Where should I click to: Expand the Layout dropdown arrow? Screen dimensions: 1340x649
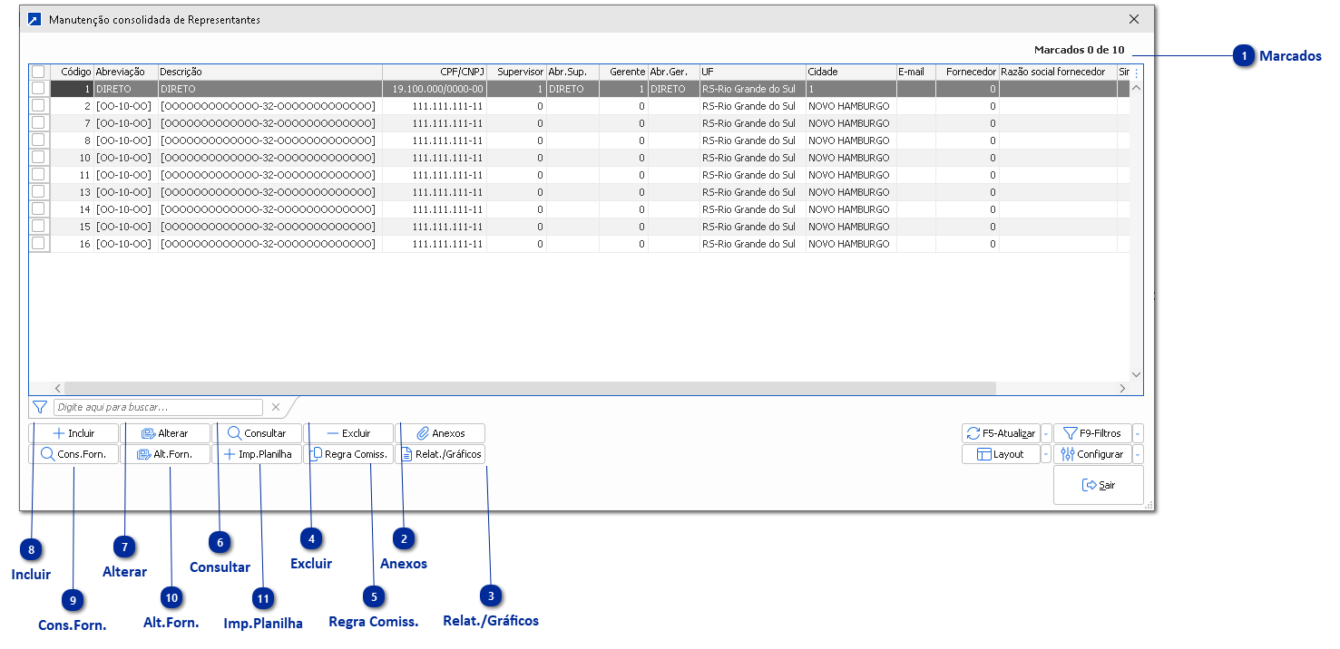click(x=1046, y=454)
